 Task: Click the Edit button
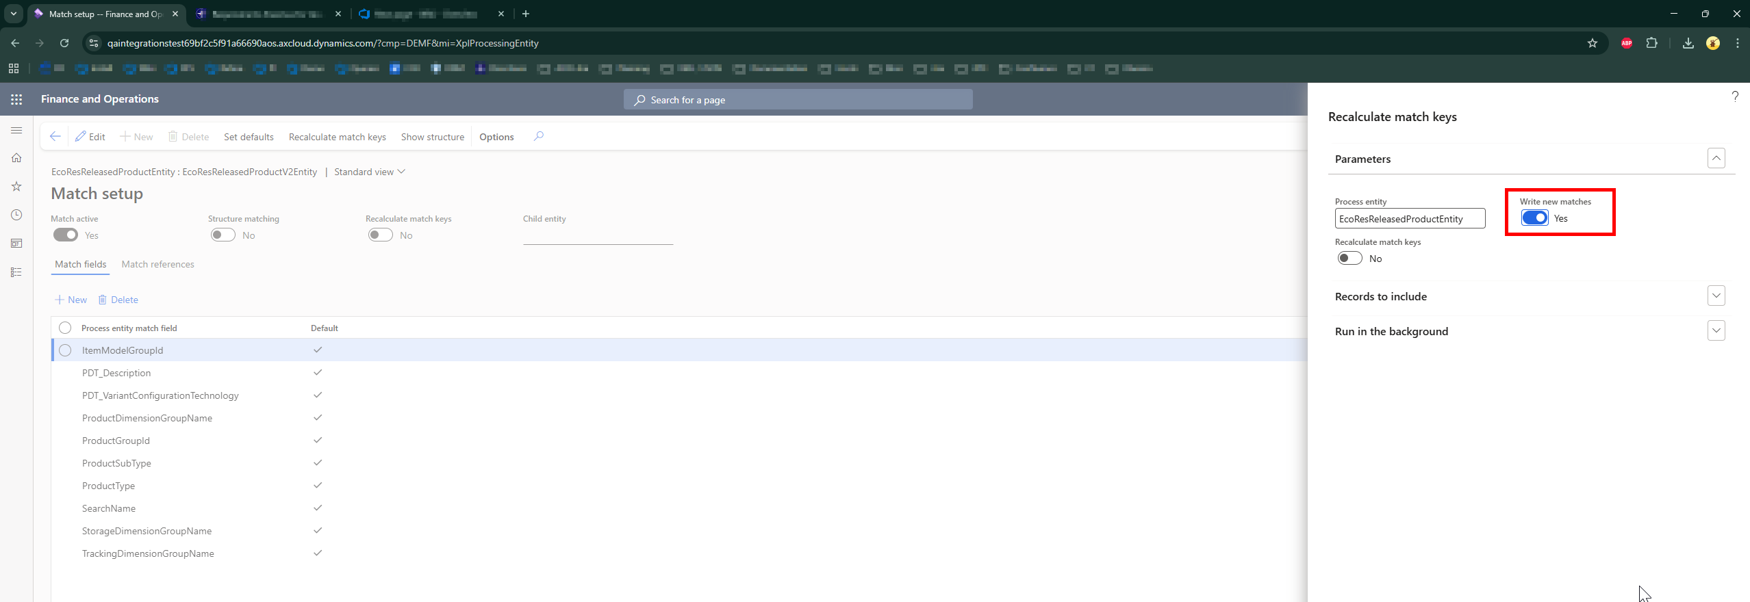pos(90,137)
